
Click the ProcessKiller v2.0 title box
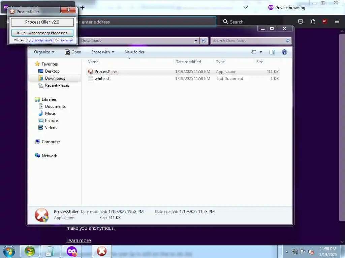click(x=42, y=22)
